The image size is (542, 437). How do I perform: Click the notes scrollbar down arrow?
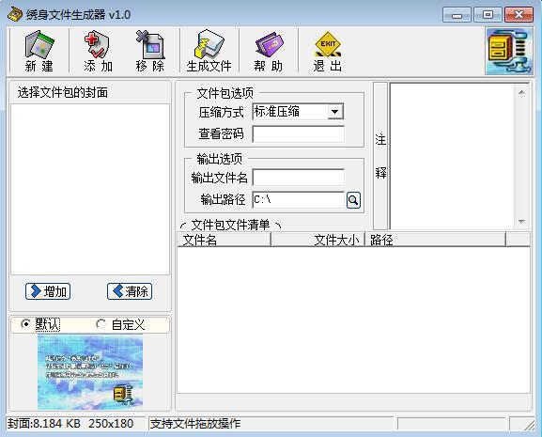[521, 221]
